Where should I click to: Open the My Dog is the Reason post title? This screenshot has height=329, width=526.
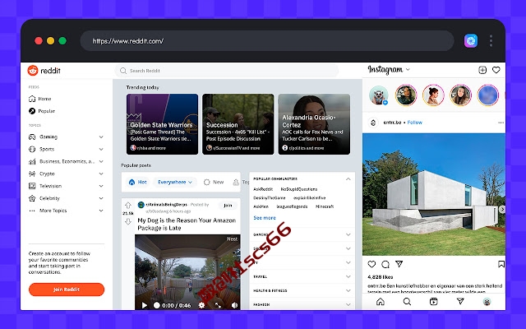[187, 225]
